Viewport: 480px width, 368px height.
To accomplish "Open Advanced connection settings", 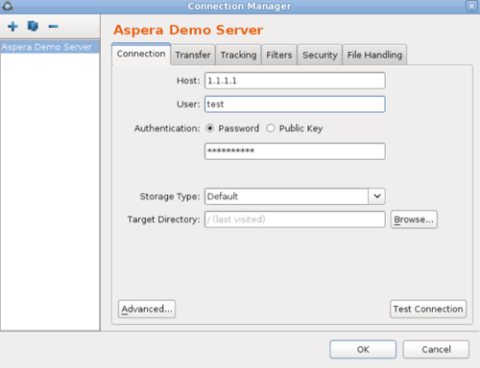I will (x=147, y=309).
